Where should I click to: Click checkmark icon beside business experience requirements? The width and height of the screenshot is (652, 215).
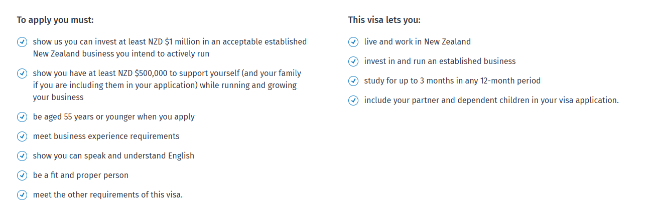pyautogui.click(x=22, y=136)
